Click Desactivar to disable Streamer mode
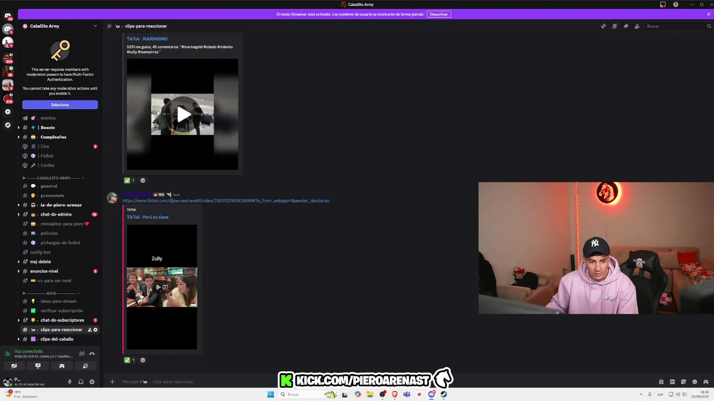This screenshot has height=401, width=714. coord(438,14)
